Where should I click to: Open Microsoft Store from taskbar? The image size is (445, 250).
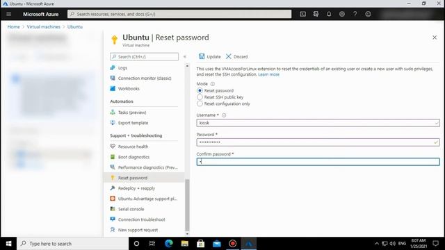point(201,244)
